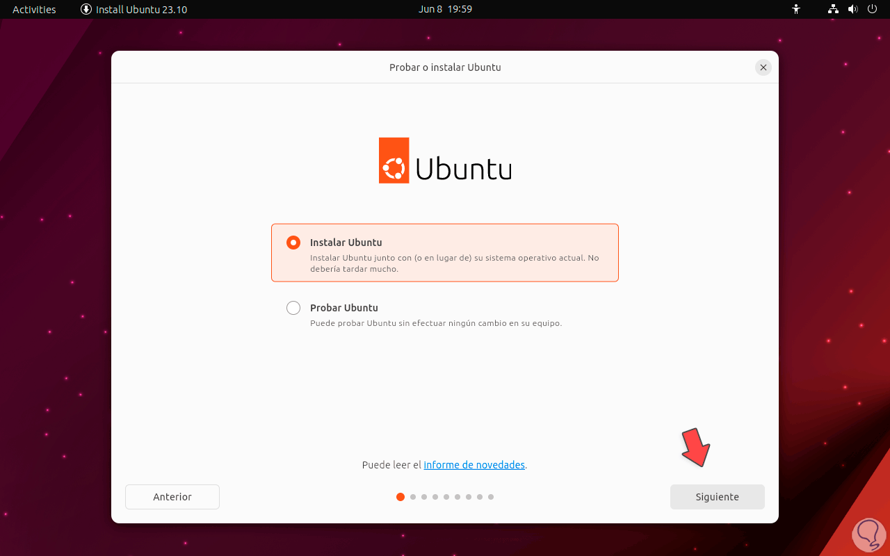Image resolution: width=890 pixels, height=556 pixels.
Task: Open the power icon in the system tray
Action: point(873,9)
